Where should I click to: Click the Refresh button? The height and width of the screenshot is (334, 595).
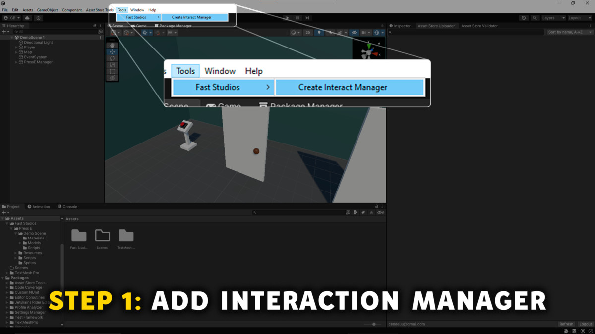point(566,324)
